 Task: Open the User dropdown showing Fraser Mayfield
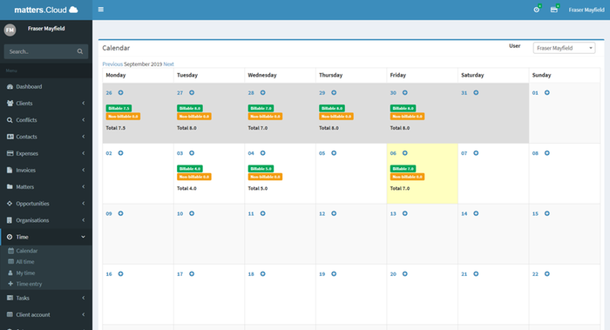tap(564, 48)
